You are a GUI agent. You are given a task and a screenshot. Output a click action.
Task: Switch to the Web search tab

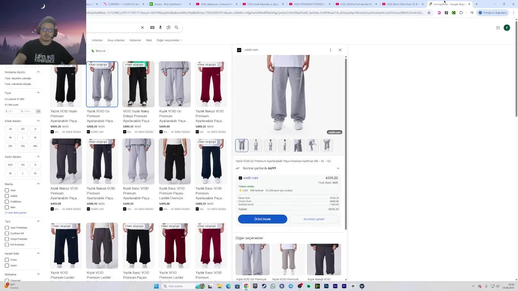149,40
